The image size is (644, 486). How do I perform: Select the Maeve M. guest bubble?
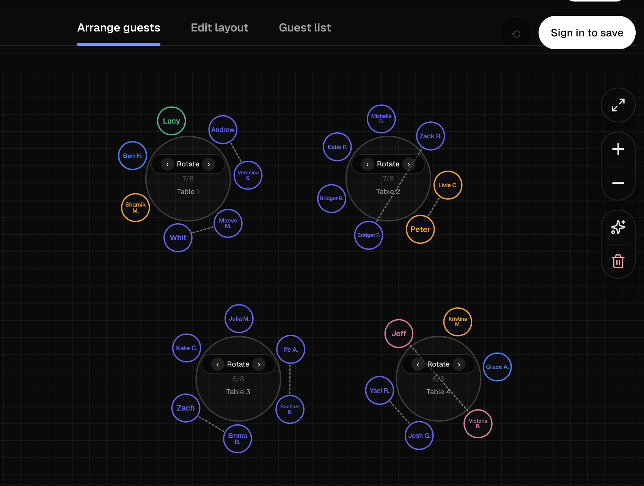pos(228,223)
